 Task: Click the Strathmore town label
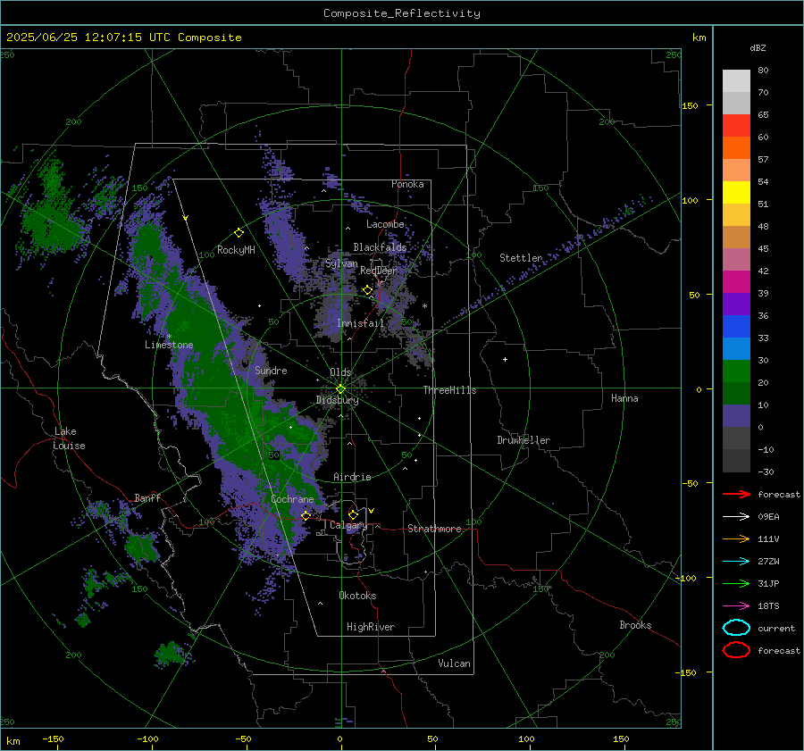tap(434, 529)
